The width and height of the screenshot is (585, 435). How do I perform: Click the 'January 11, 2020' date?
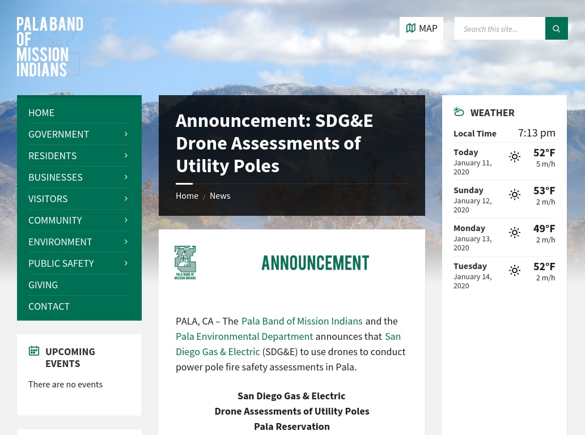(x=473, y=167)
